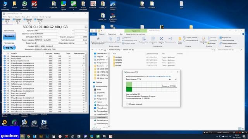Click Выделить всё in the ribbon
This screenshot has height=139, width=248.
pos(225,38)
